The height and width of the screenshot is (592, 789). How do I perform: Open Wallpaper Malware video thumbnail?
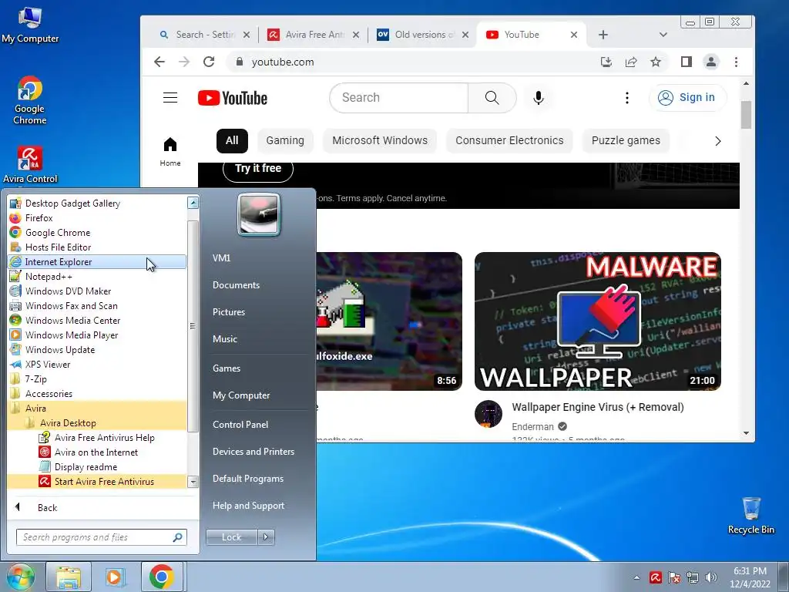click(x=598, y=321)
